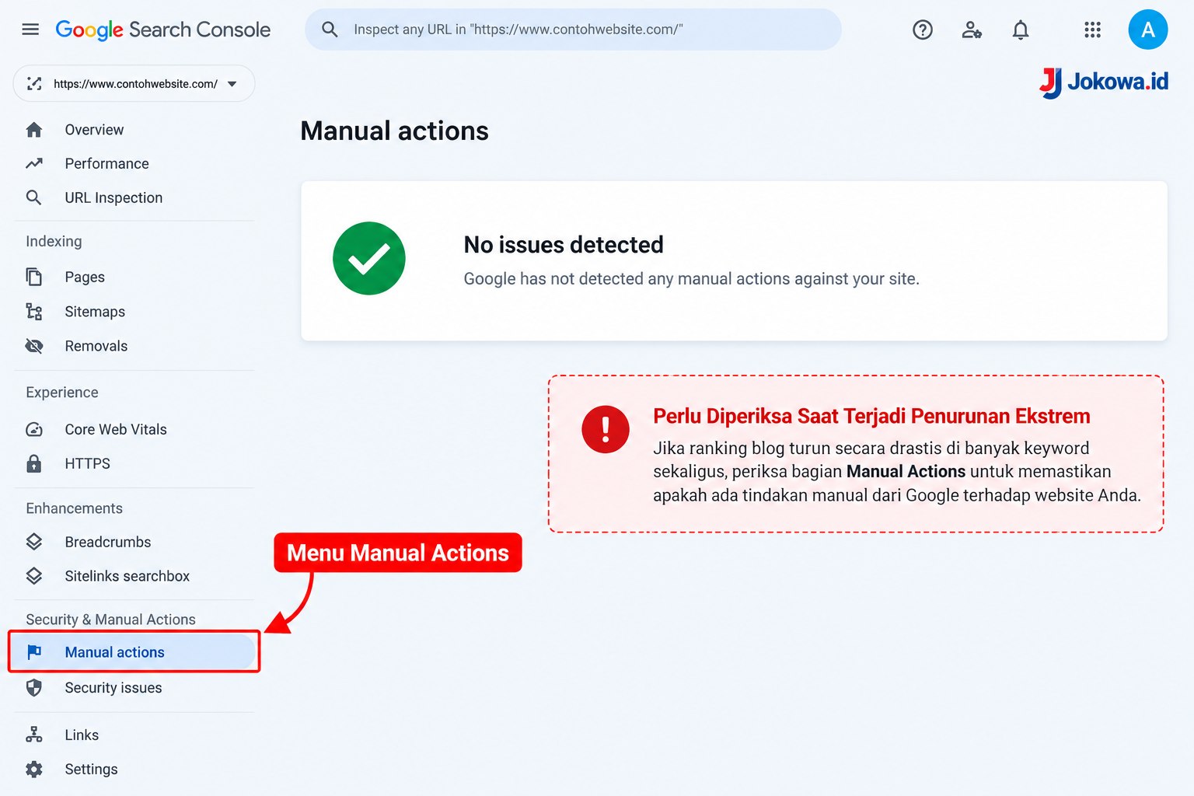1194x796 pixels.
Task: Open the Google apps grid
Action: click(x=1092, y=30)
